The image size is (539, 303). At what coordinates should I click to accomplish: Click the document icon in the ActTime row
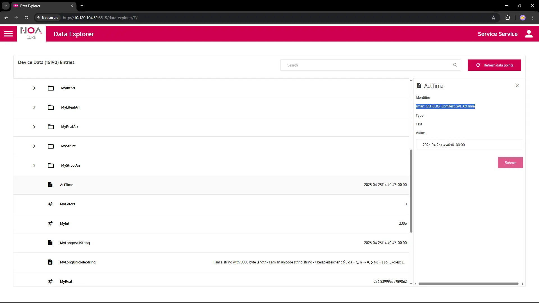click(x=50, y=185)
